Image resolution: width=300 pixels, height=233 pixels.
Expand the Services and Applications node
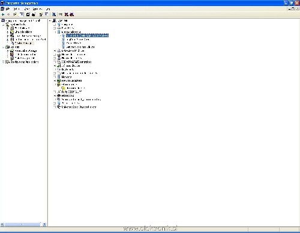tap(4, 62)
